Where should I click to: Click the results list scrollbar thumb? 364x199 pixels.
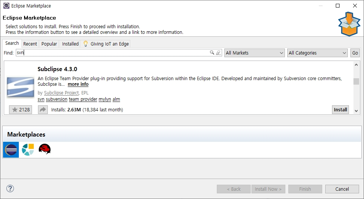click(x=356, y=81)
